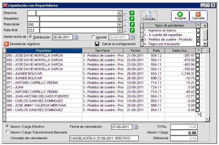Click the Concepto de cancelación text field
The image size is (219, 145).
(x=104, y=138)
